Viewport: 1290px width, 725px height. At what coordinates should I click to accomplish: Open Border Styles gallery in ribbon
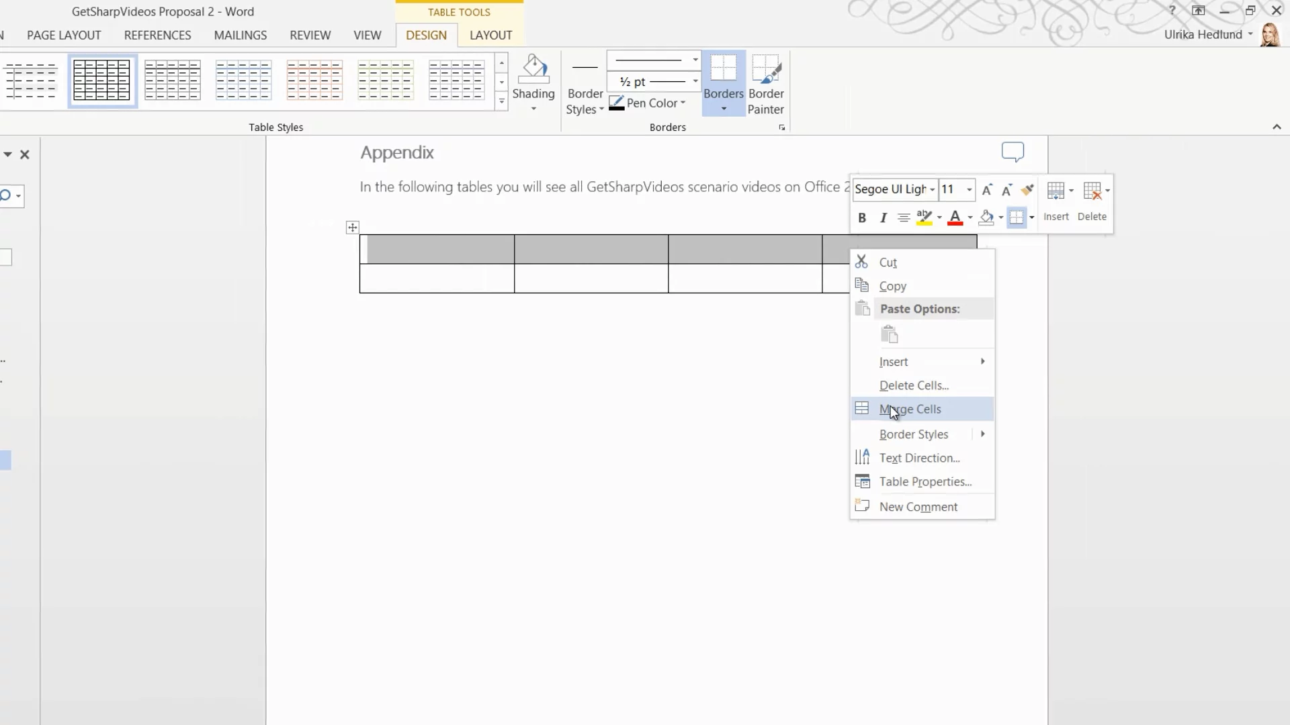pyautogui.click(x=585, y=101)
